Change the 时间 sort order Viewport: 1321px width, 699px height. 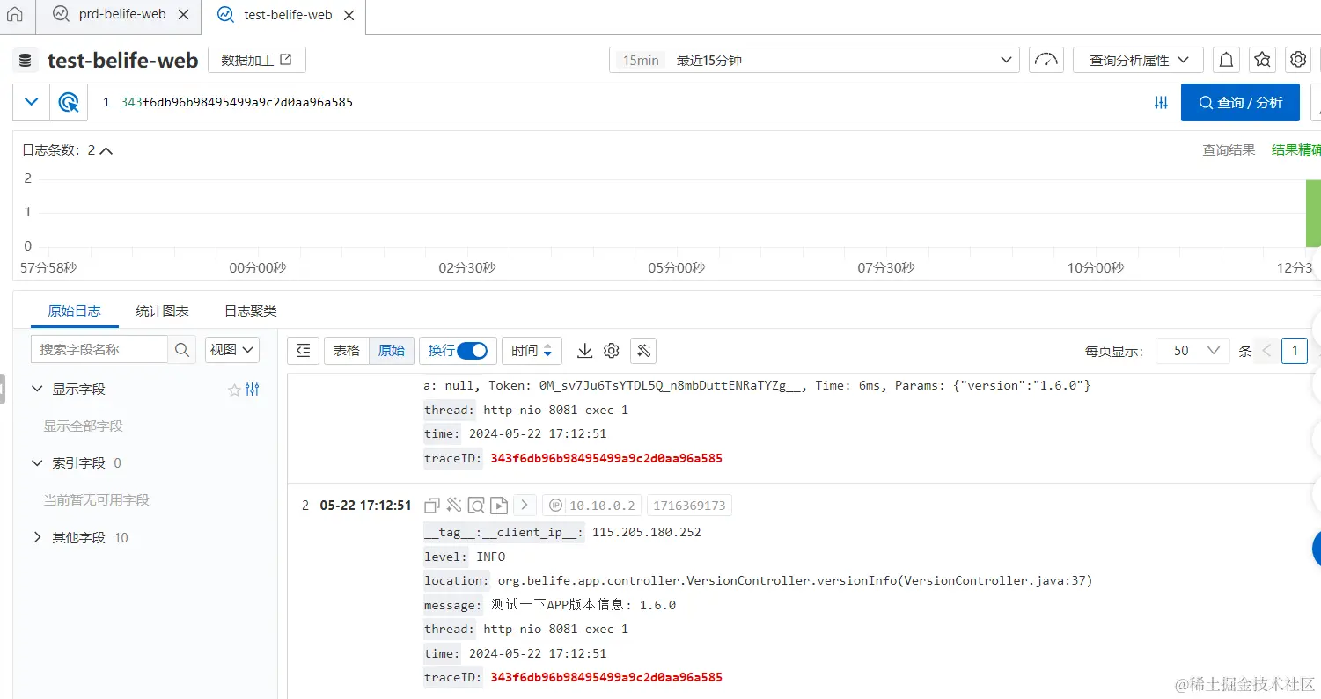532,350
